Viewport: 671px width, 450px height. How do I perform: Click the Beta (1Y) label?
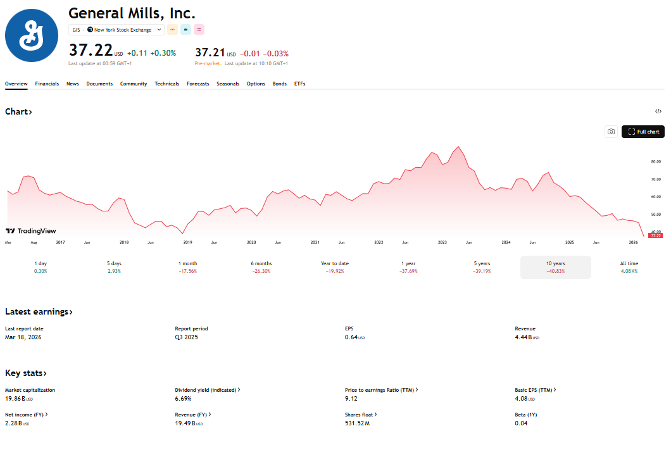(x=526, y=415)
